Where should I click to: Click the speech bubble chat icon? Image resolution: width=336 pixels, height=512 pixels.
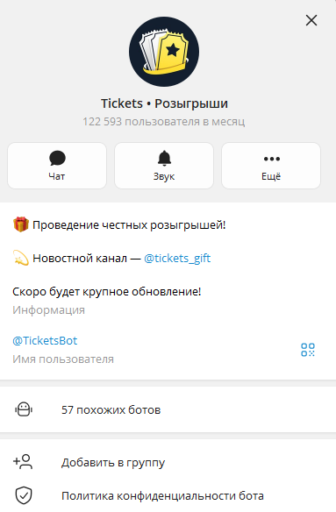tap(57, 159)
